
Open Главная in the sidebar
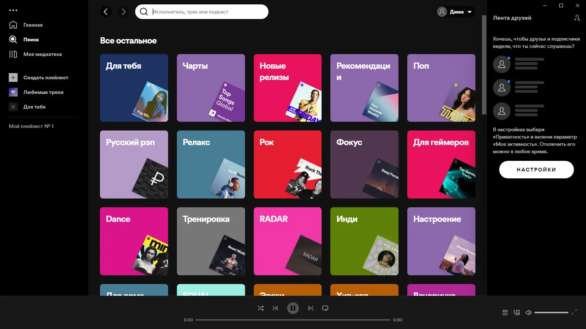[33, 25]
